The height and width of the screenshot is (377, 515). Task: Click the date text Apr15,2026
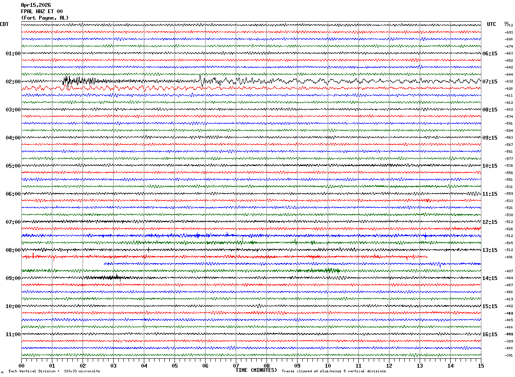coord(36,5)
